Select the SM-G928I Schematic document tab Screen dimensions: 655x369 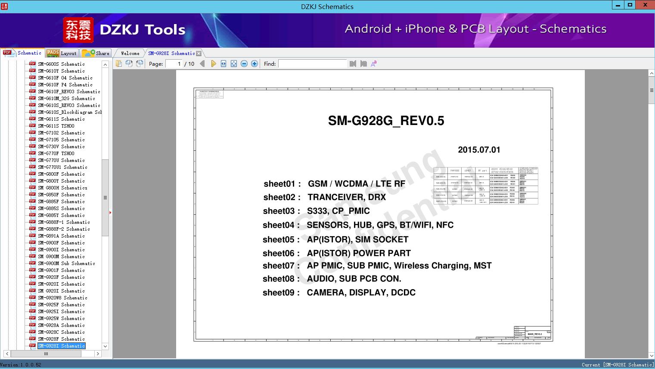[171, 53]
